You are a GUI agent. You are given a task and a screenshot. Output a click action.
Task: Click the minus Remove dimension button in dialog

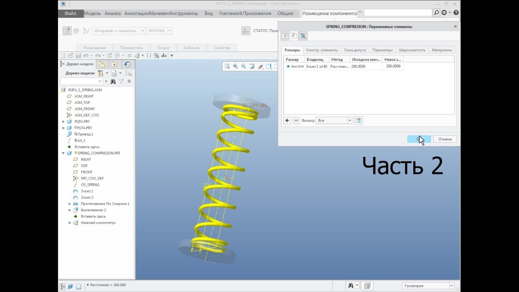point(296,120)
